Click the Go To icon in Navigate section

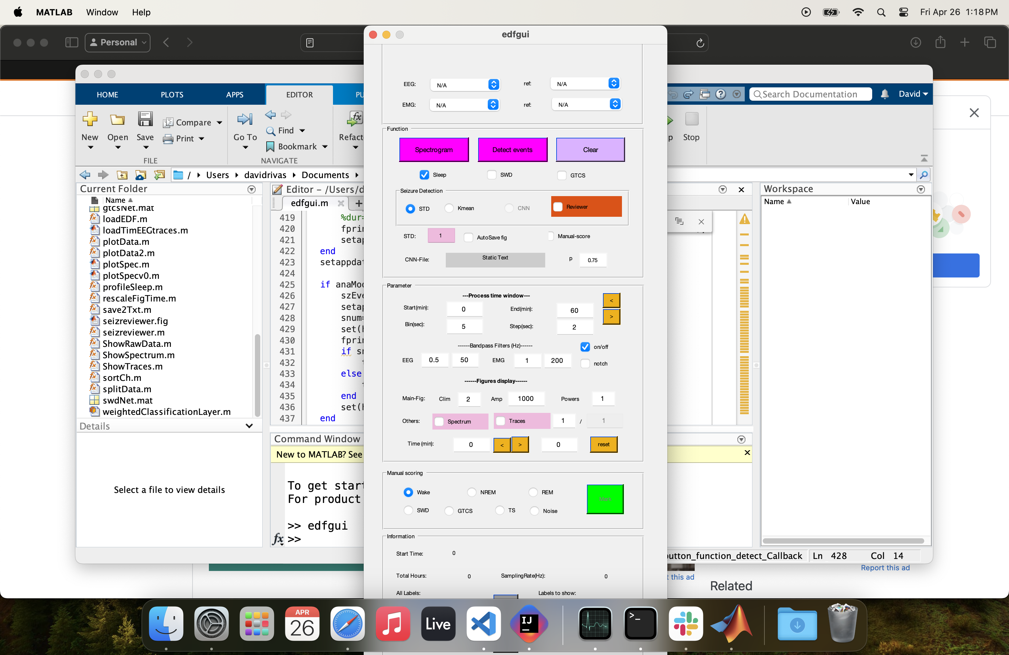(x=245, y=119)
